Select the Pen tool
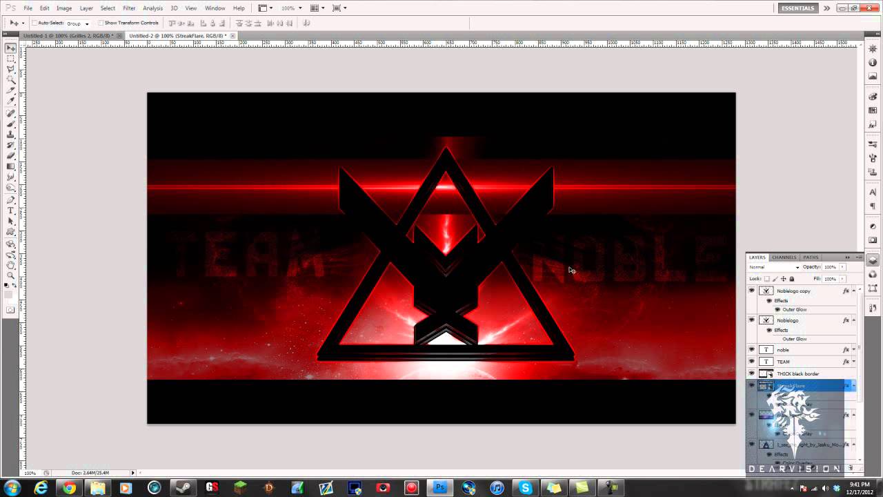883x497 pixels. [x=10, y=200]
